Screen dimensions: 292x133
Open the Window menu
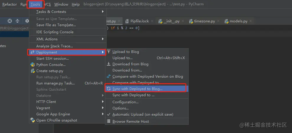tap(61, 4)
